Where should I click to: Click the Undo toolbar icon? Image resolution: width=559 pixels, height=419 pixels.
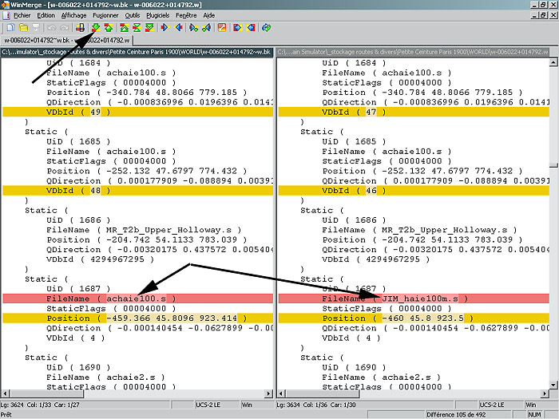[52, 27]
